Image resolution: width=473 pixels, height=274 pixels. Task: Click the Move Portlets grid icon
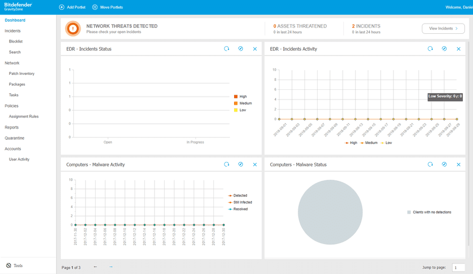(x=95, y=7)
